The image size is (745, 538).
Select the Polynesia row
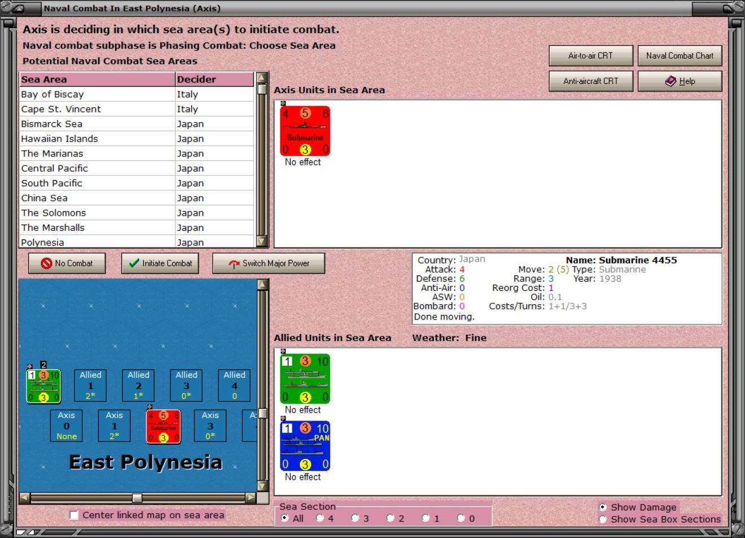coord(137,242)
